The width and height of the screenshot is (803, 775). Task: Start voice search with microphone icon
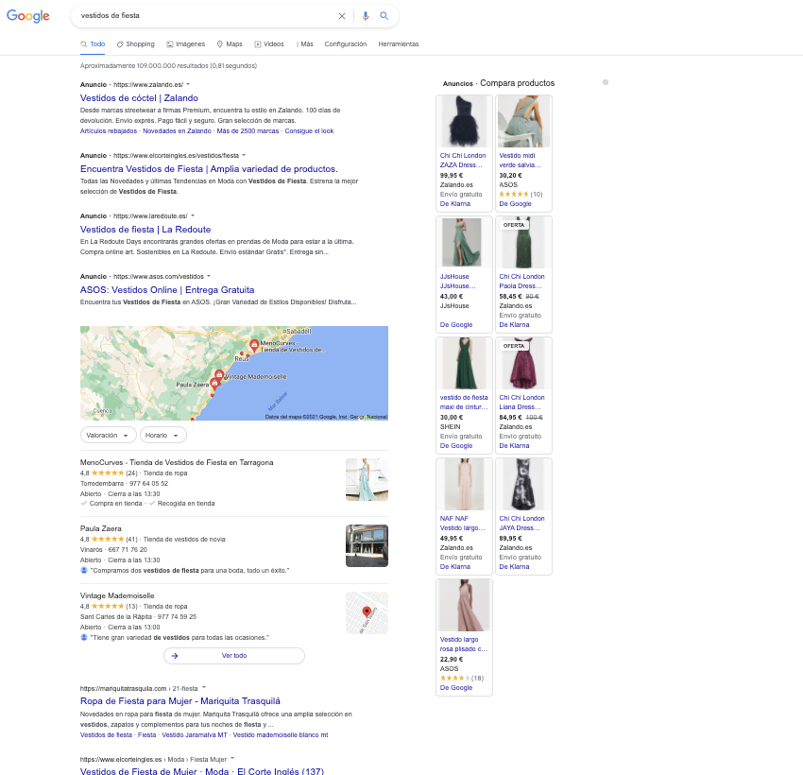pos(366,16)
